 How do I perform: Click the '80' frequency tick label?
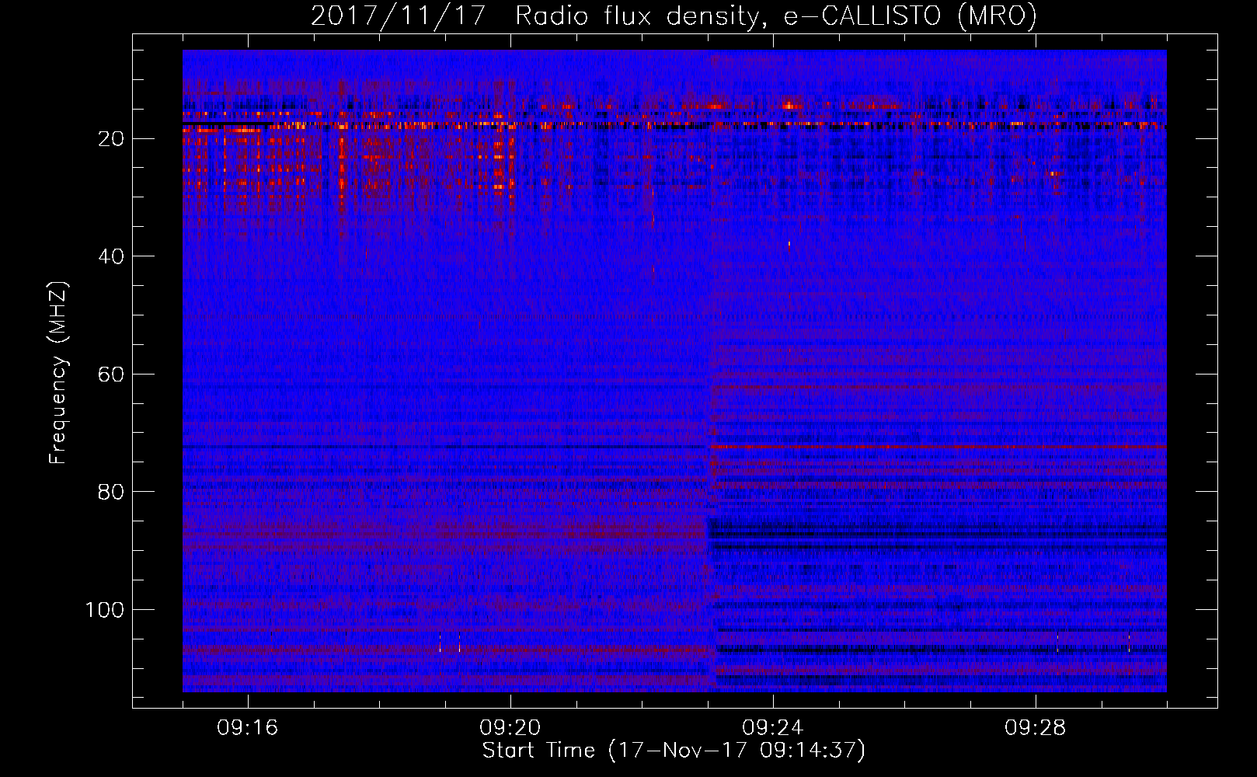click(x=111, y=492)
